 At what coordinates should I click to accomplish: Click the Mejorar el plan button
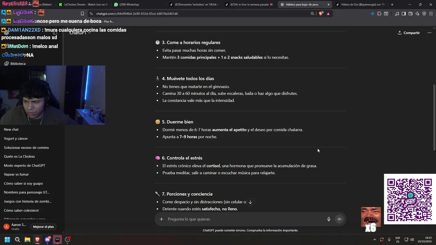43,227
